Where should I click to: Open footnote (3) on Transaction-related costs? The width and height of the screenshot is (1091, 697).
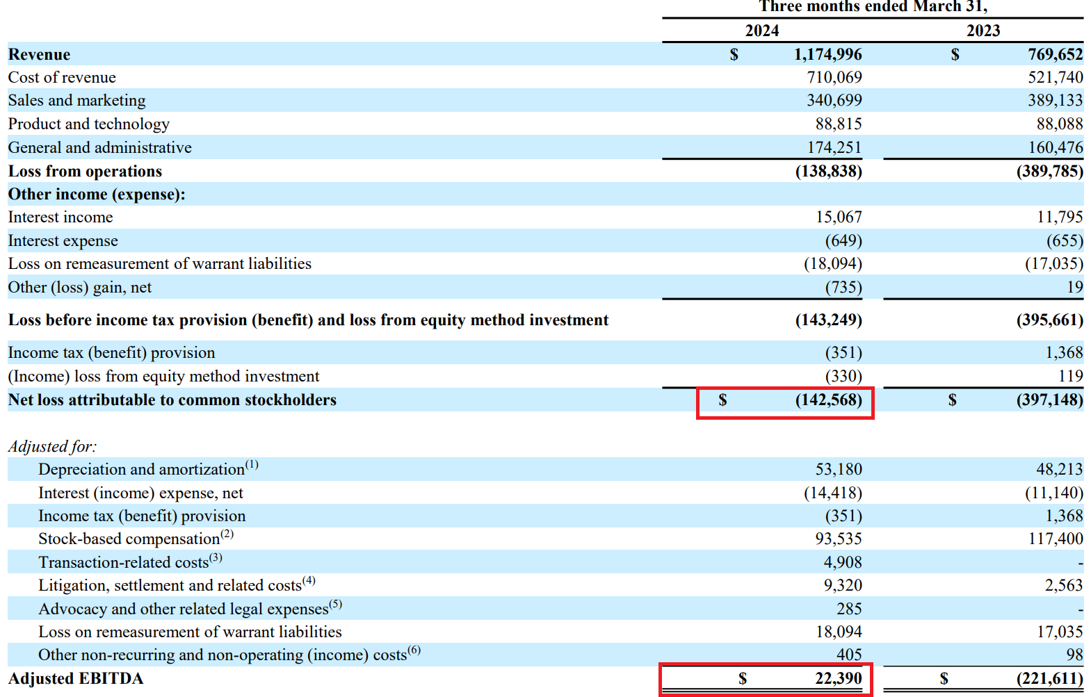tap(216, 557)
